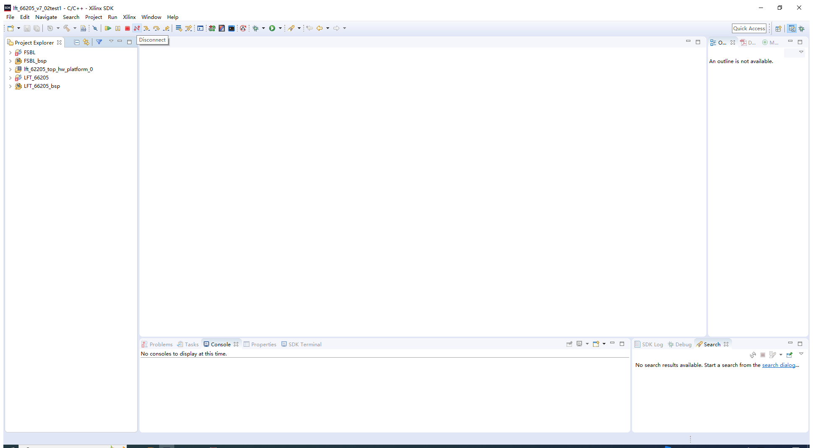The height and width of the screenshot is (448, 813).
Task: Maximize the editor area
Action: point(698,42)
